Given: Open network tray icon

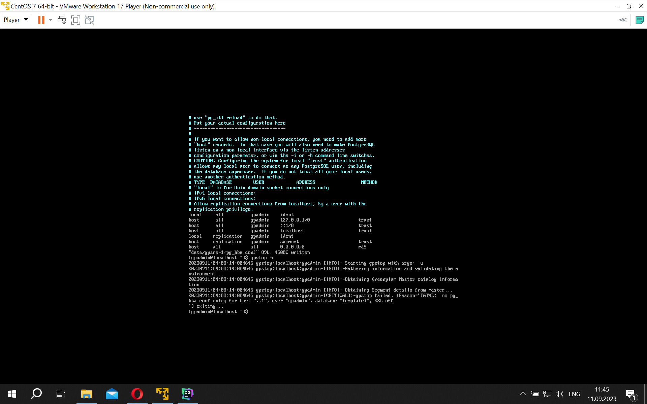Looking at the screenshot, I should pos(547,394).
